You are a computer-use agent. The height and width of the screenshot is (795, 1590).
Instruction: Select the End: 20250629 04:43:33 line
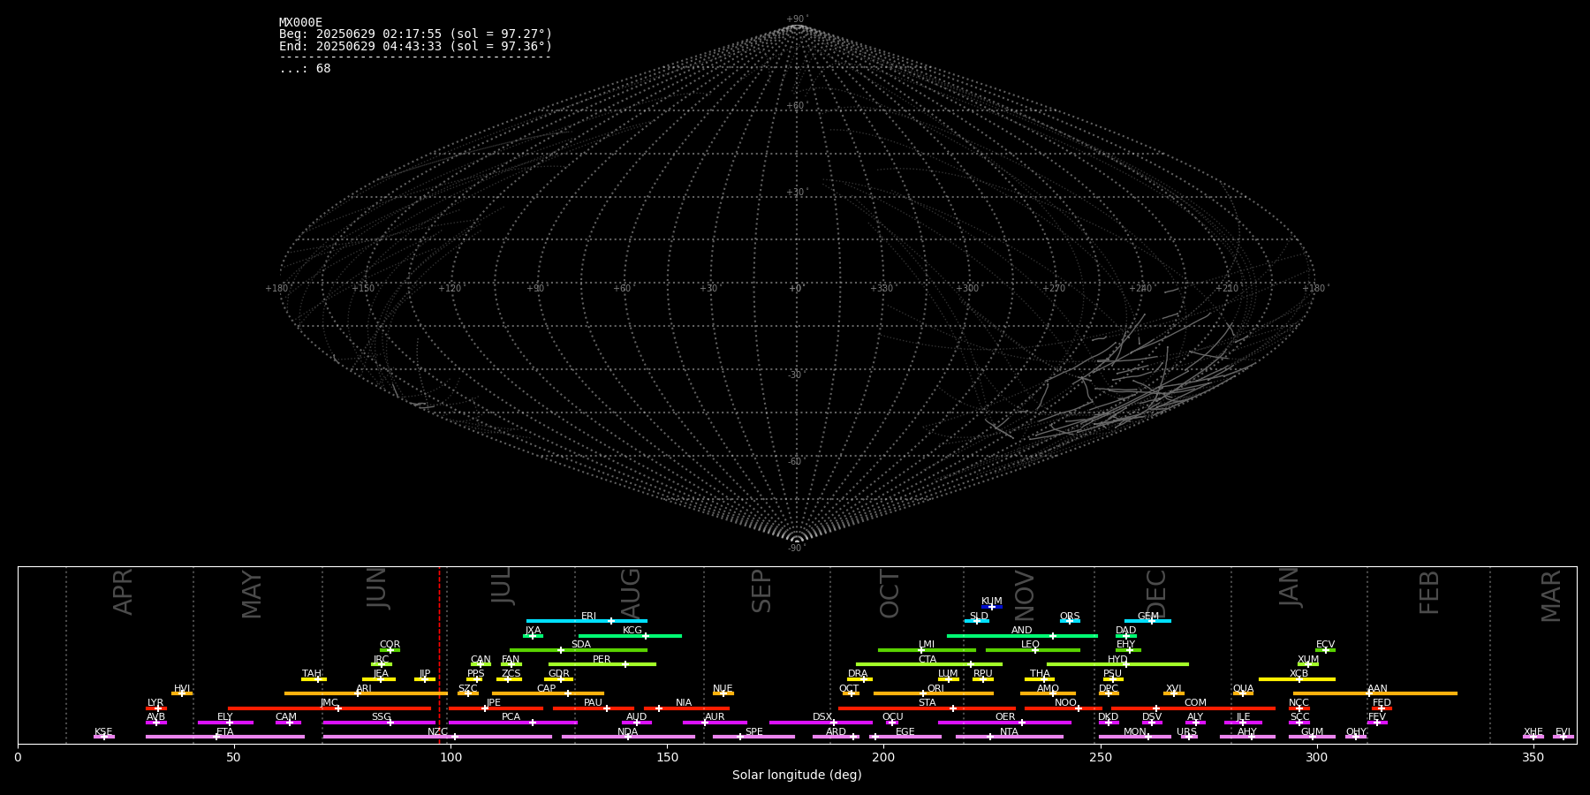coord(415,46)
